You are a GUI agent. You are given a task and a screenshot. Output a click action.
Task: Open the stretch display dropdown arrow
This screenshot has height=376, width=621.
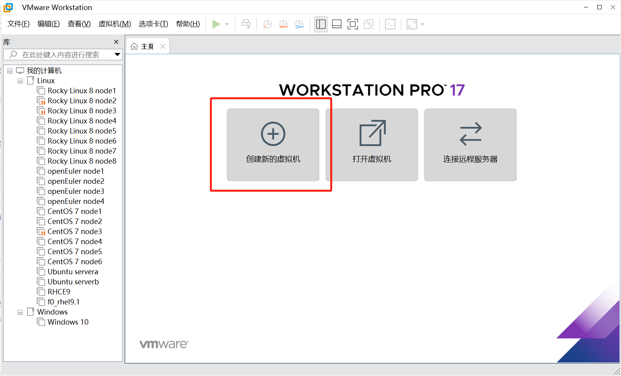tap(423, 24)
